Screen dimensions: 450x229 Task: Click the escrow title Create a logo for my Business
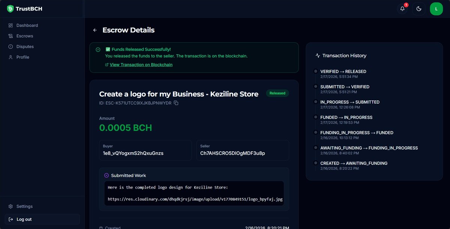click(x=179, y=94)
